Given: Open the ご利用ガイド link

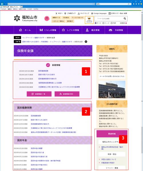Looking at the screenshot, I should coord(70,13).
